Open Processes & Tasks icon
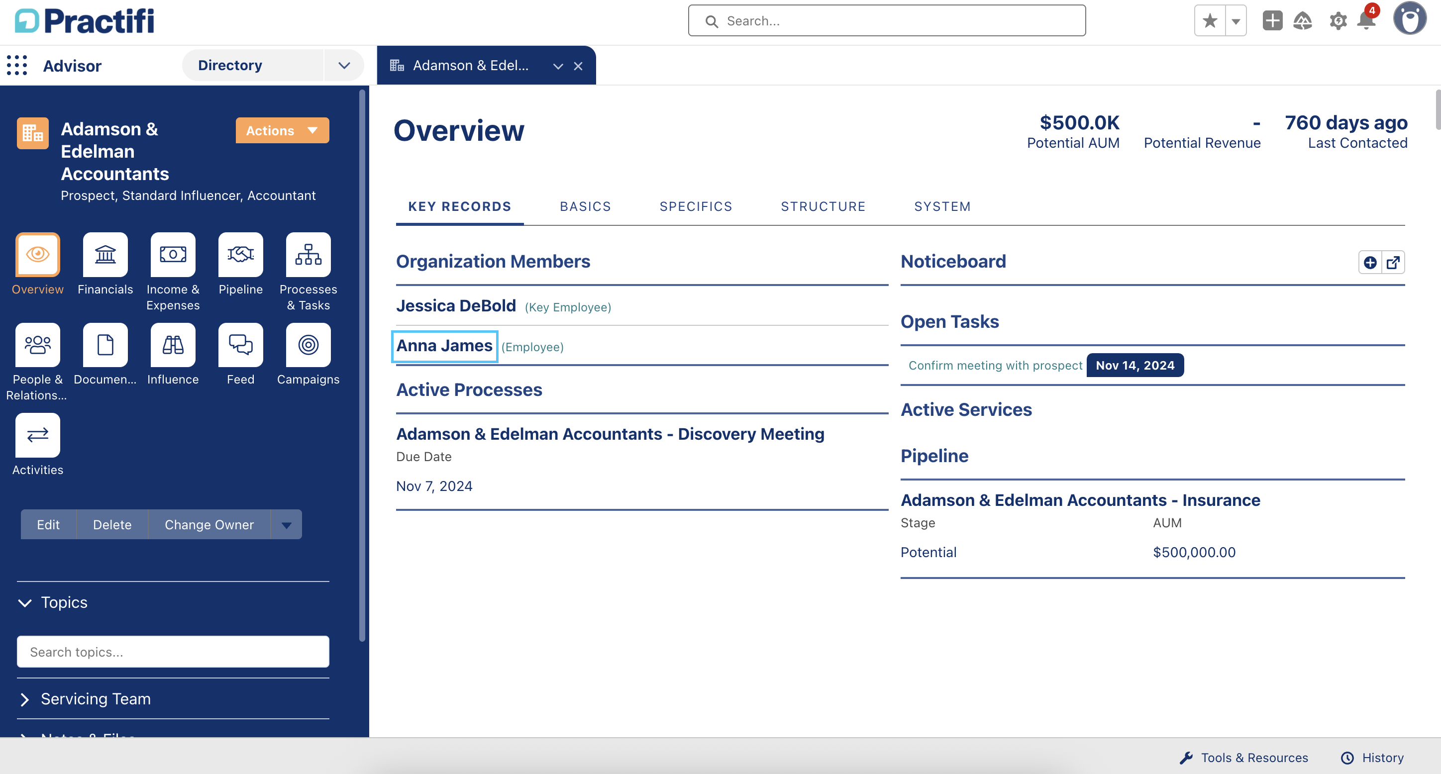The image size is (1441, 774). [x=308, y=255]
